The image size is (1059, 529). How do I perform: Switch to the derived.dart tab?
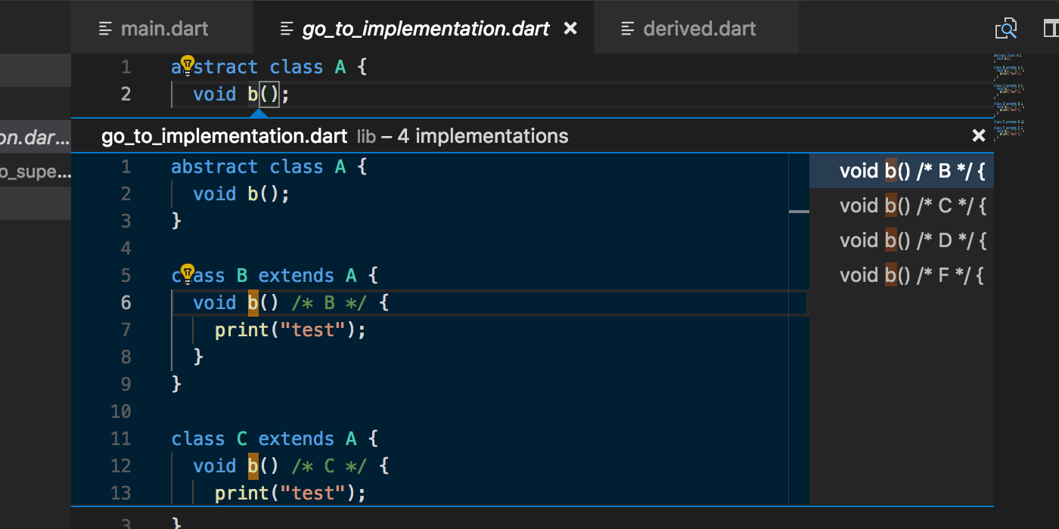point(699,29)
